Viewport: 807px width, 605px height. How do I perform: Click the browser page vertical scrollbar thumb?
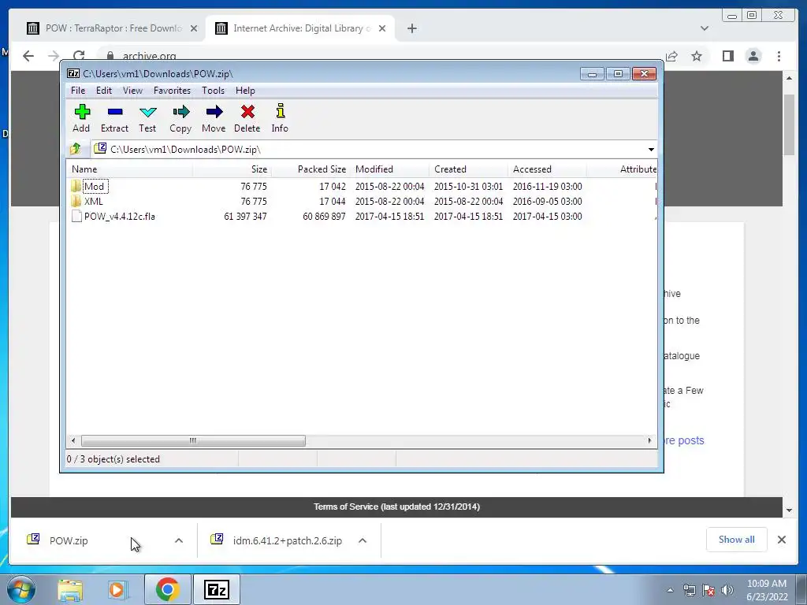coord(789,124)
